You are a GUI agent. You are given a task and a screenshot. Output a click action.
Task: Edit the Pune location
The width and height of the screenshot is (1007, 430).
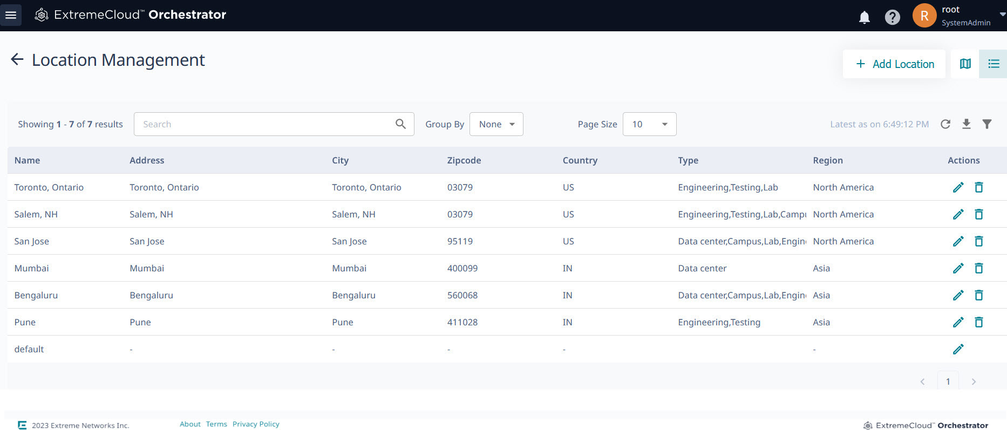coord(958,322)
